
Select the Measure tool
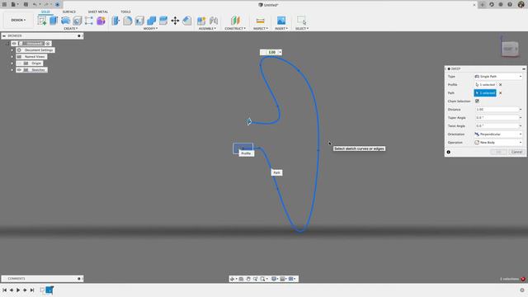point(261,21)
